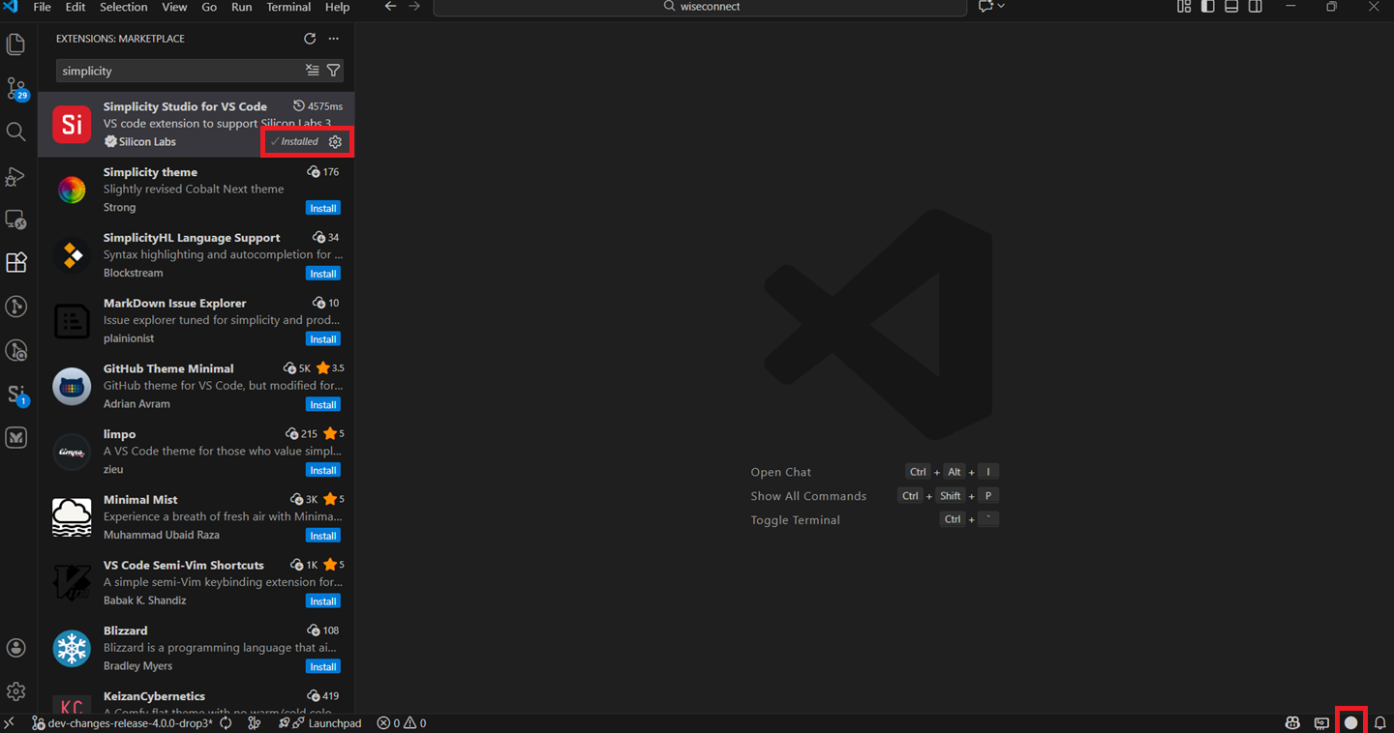Open the Simplicity Studio sidebar icon

pyautogui.click(x=15, y=395)
